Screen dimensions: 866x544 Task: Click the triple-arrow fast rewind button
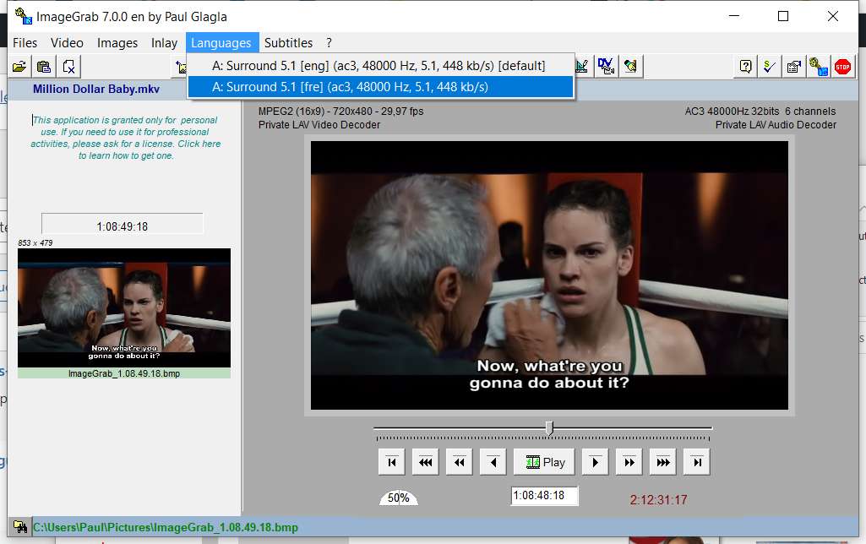tap(425, 462)
